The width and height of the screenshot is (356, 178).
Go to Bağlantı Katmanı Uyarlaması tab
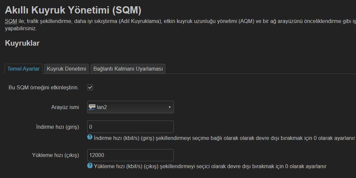pos(128,69)
